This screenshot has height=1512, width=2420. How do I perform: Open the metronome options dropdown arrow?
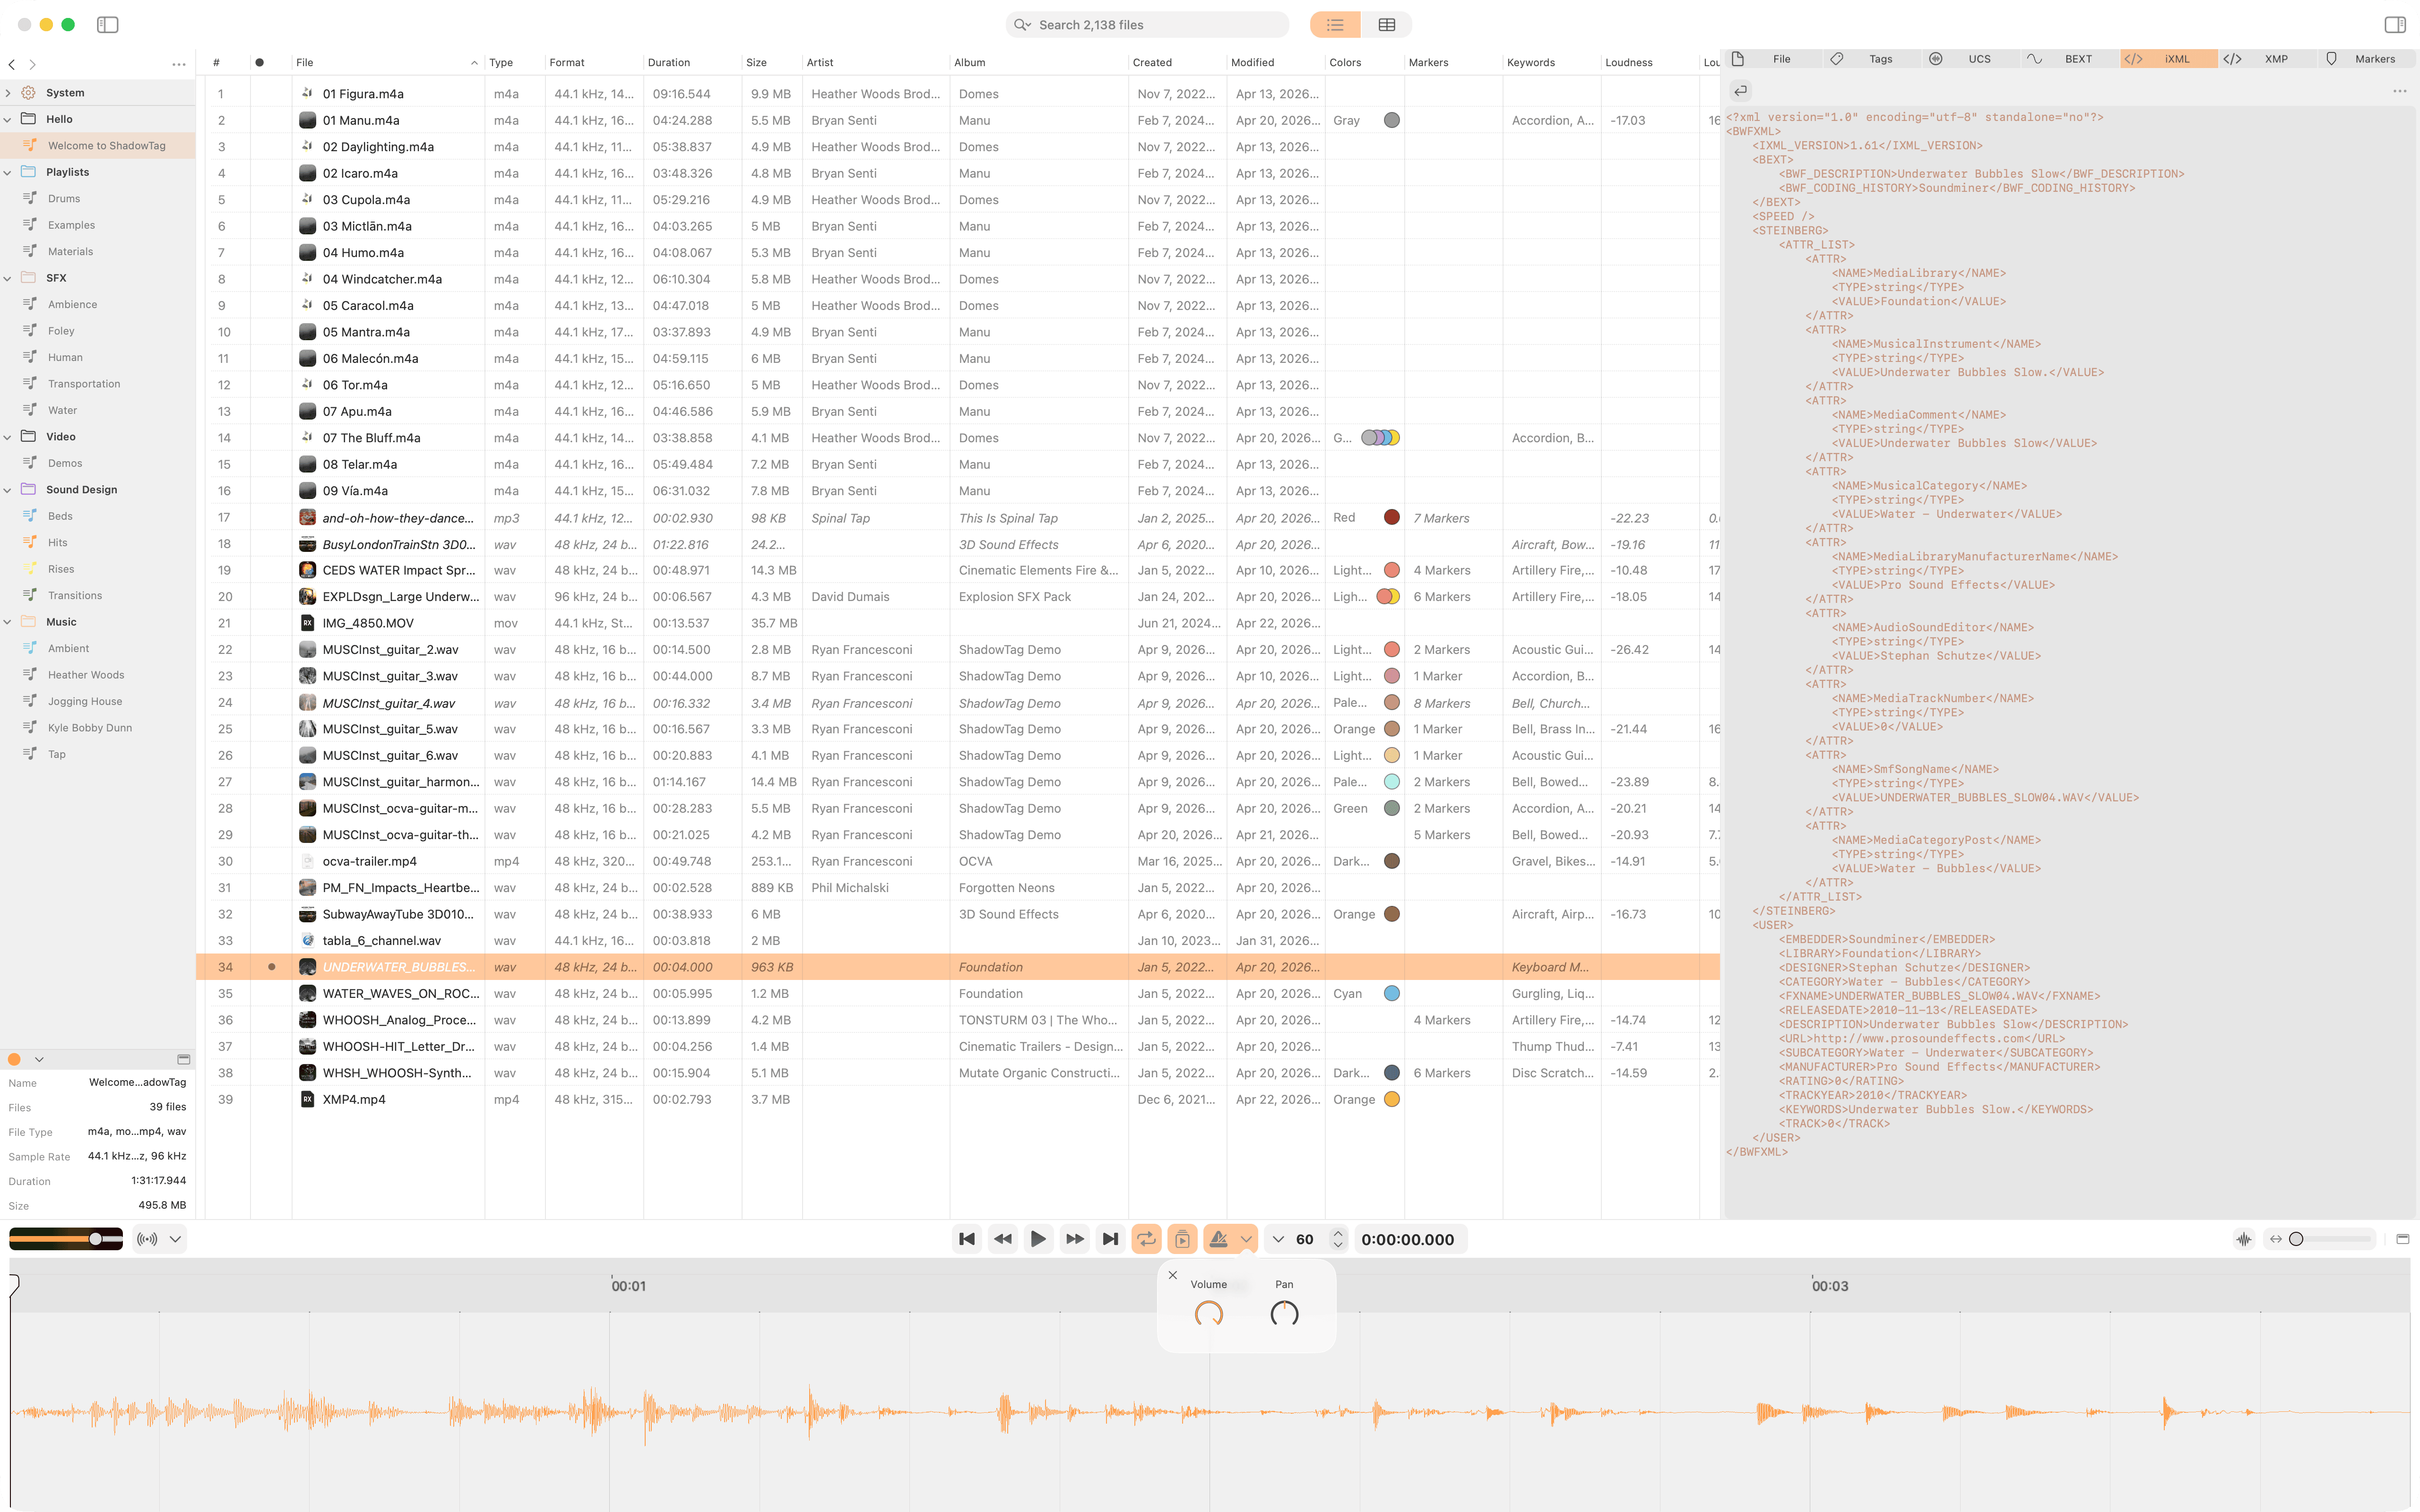[x=1246, y=1239]
